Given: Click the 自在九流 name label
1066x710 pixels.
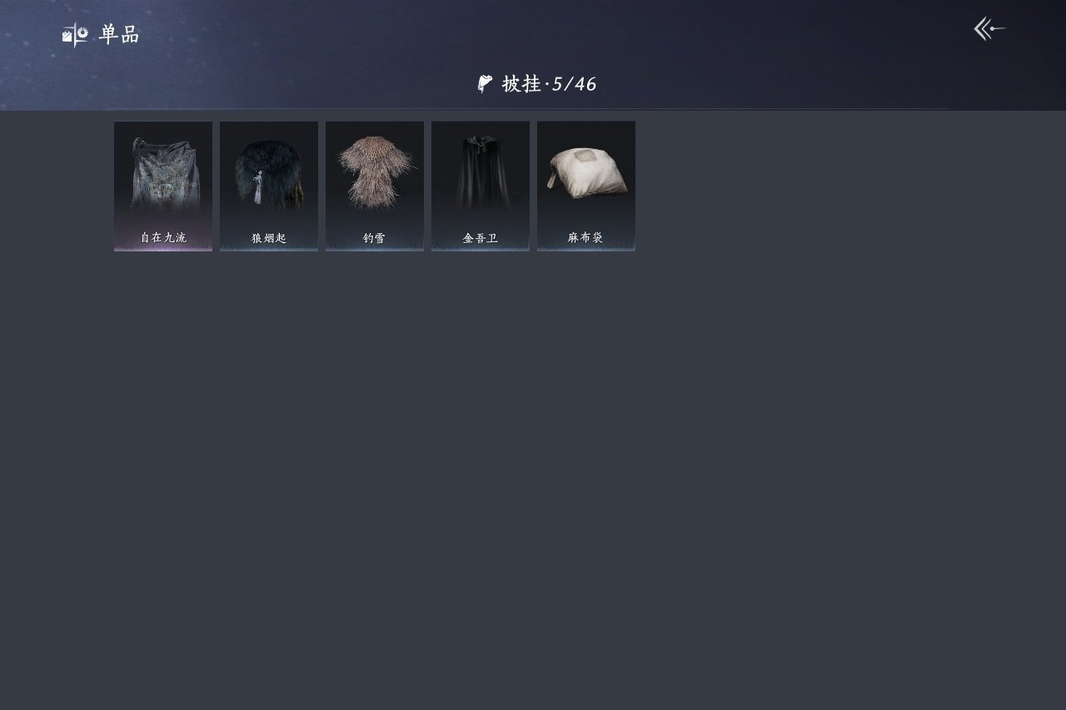Looking at the screenshot, I should pyautogui.click(x=163, y=237).
